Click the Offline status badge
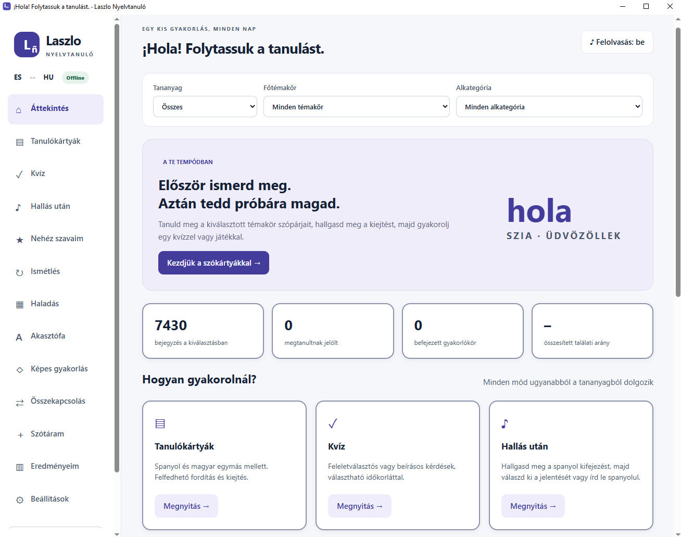The height and width of the screenshot is (537, 681). [x=75, y=78]
